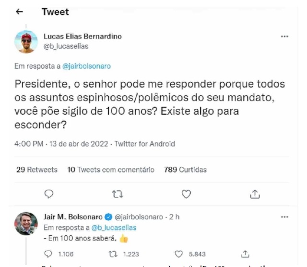Like the main tweet about sigilo
This screenshot has height=267, width=307.
pyautogui.click(x=186, y=194)
